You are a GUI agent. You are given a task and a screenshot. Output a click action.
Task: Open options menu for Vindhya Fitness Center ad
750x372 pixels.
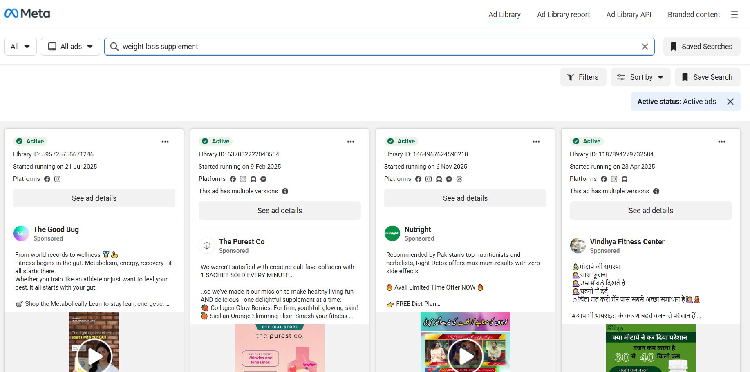tap(722, 142)
